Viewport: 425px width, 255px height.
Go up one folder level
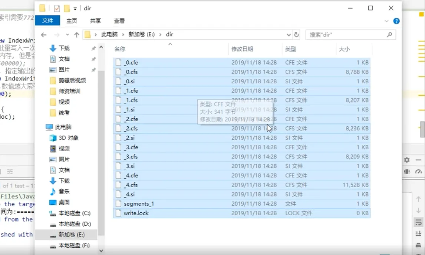coord(77,35)
